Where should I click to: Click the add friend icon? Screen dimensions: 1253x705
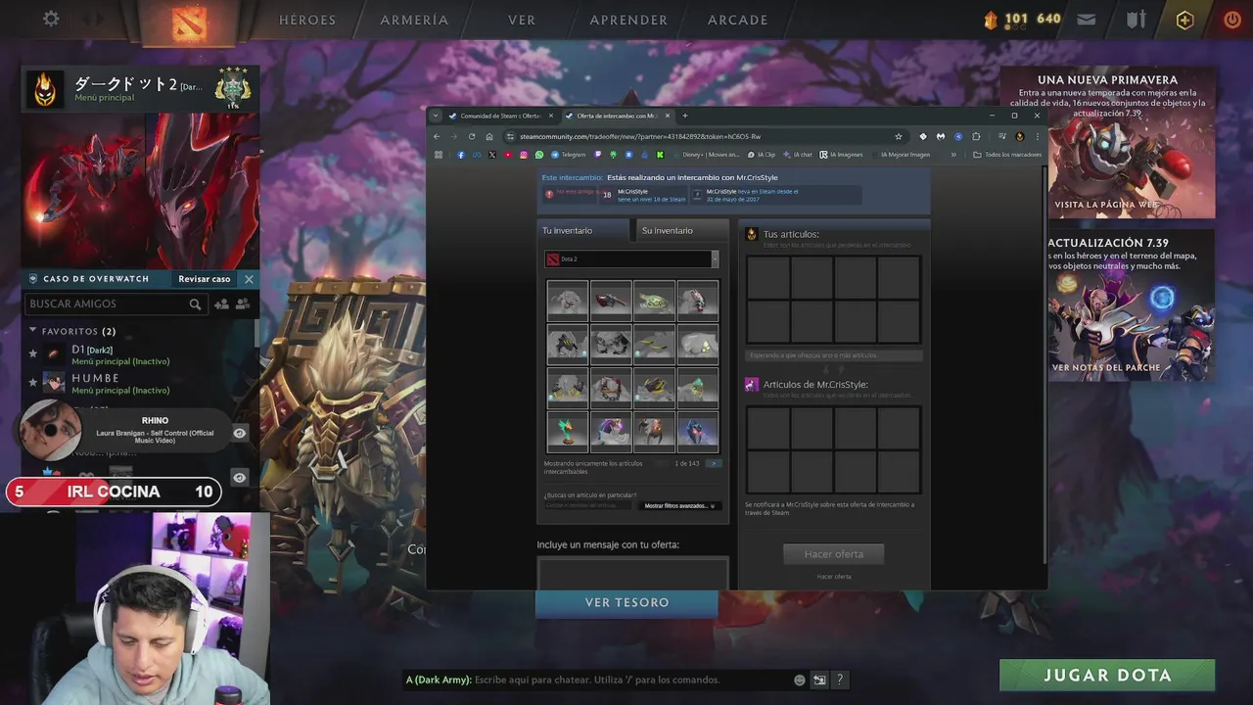click(221, 305)
